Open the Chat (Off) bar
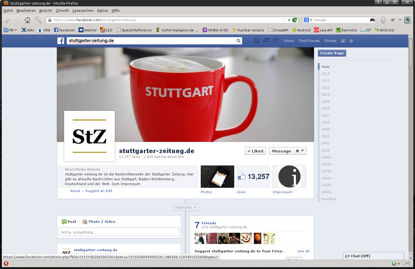The height and width of the screenshot is (269, 415). click(x=373, y=256)
